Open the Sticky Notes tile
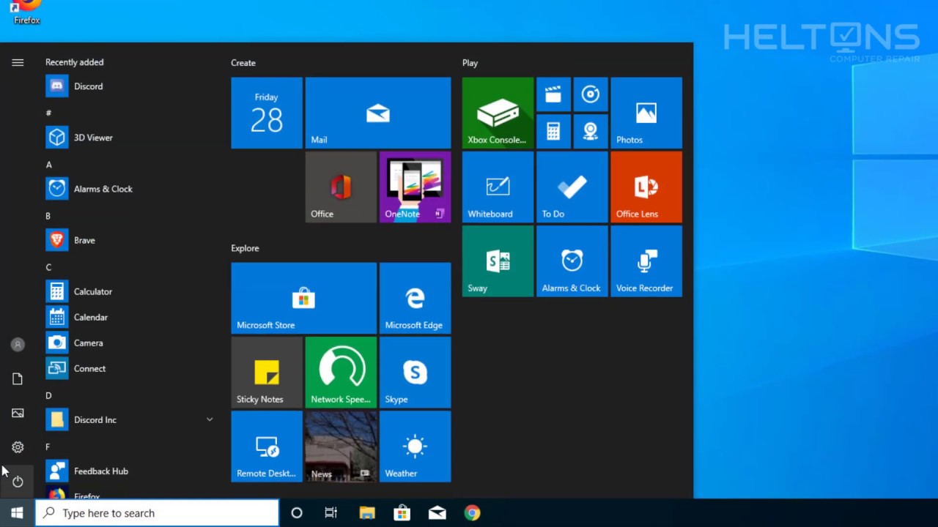The height and width of the screenshot is (527, 938). click(267, 372)
